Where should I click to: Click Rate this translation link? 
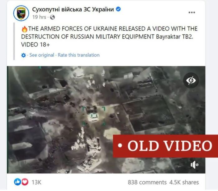[x=79, y=55]
